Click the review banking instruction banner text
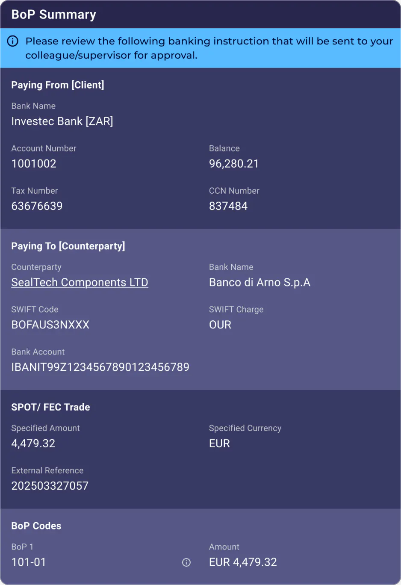 click(x=209, y=48)
